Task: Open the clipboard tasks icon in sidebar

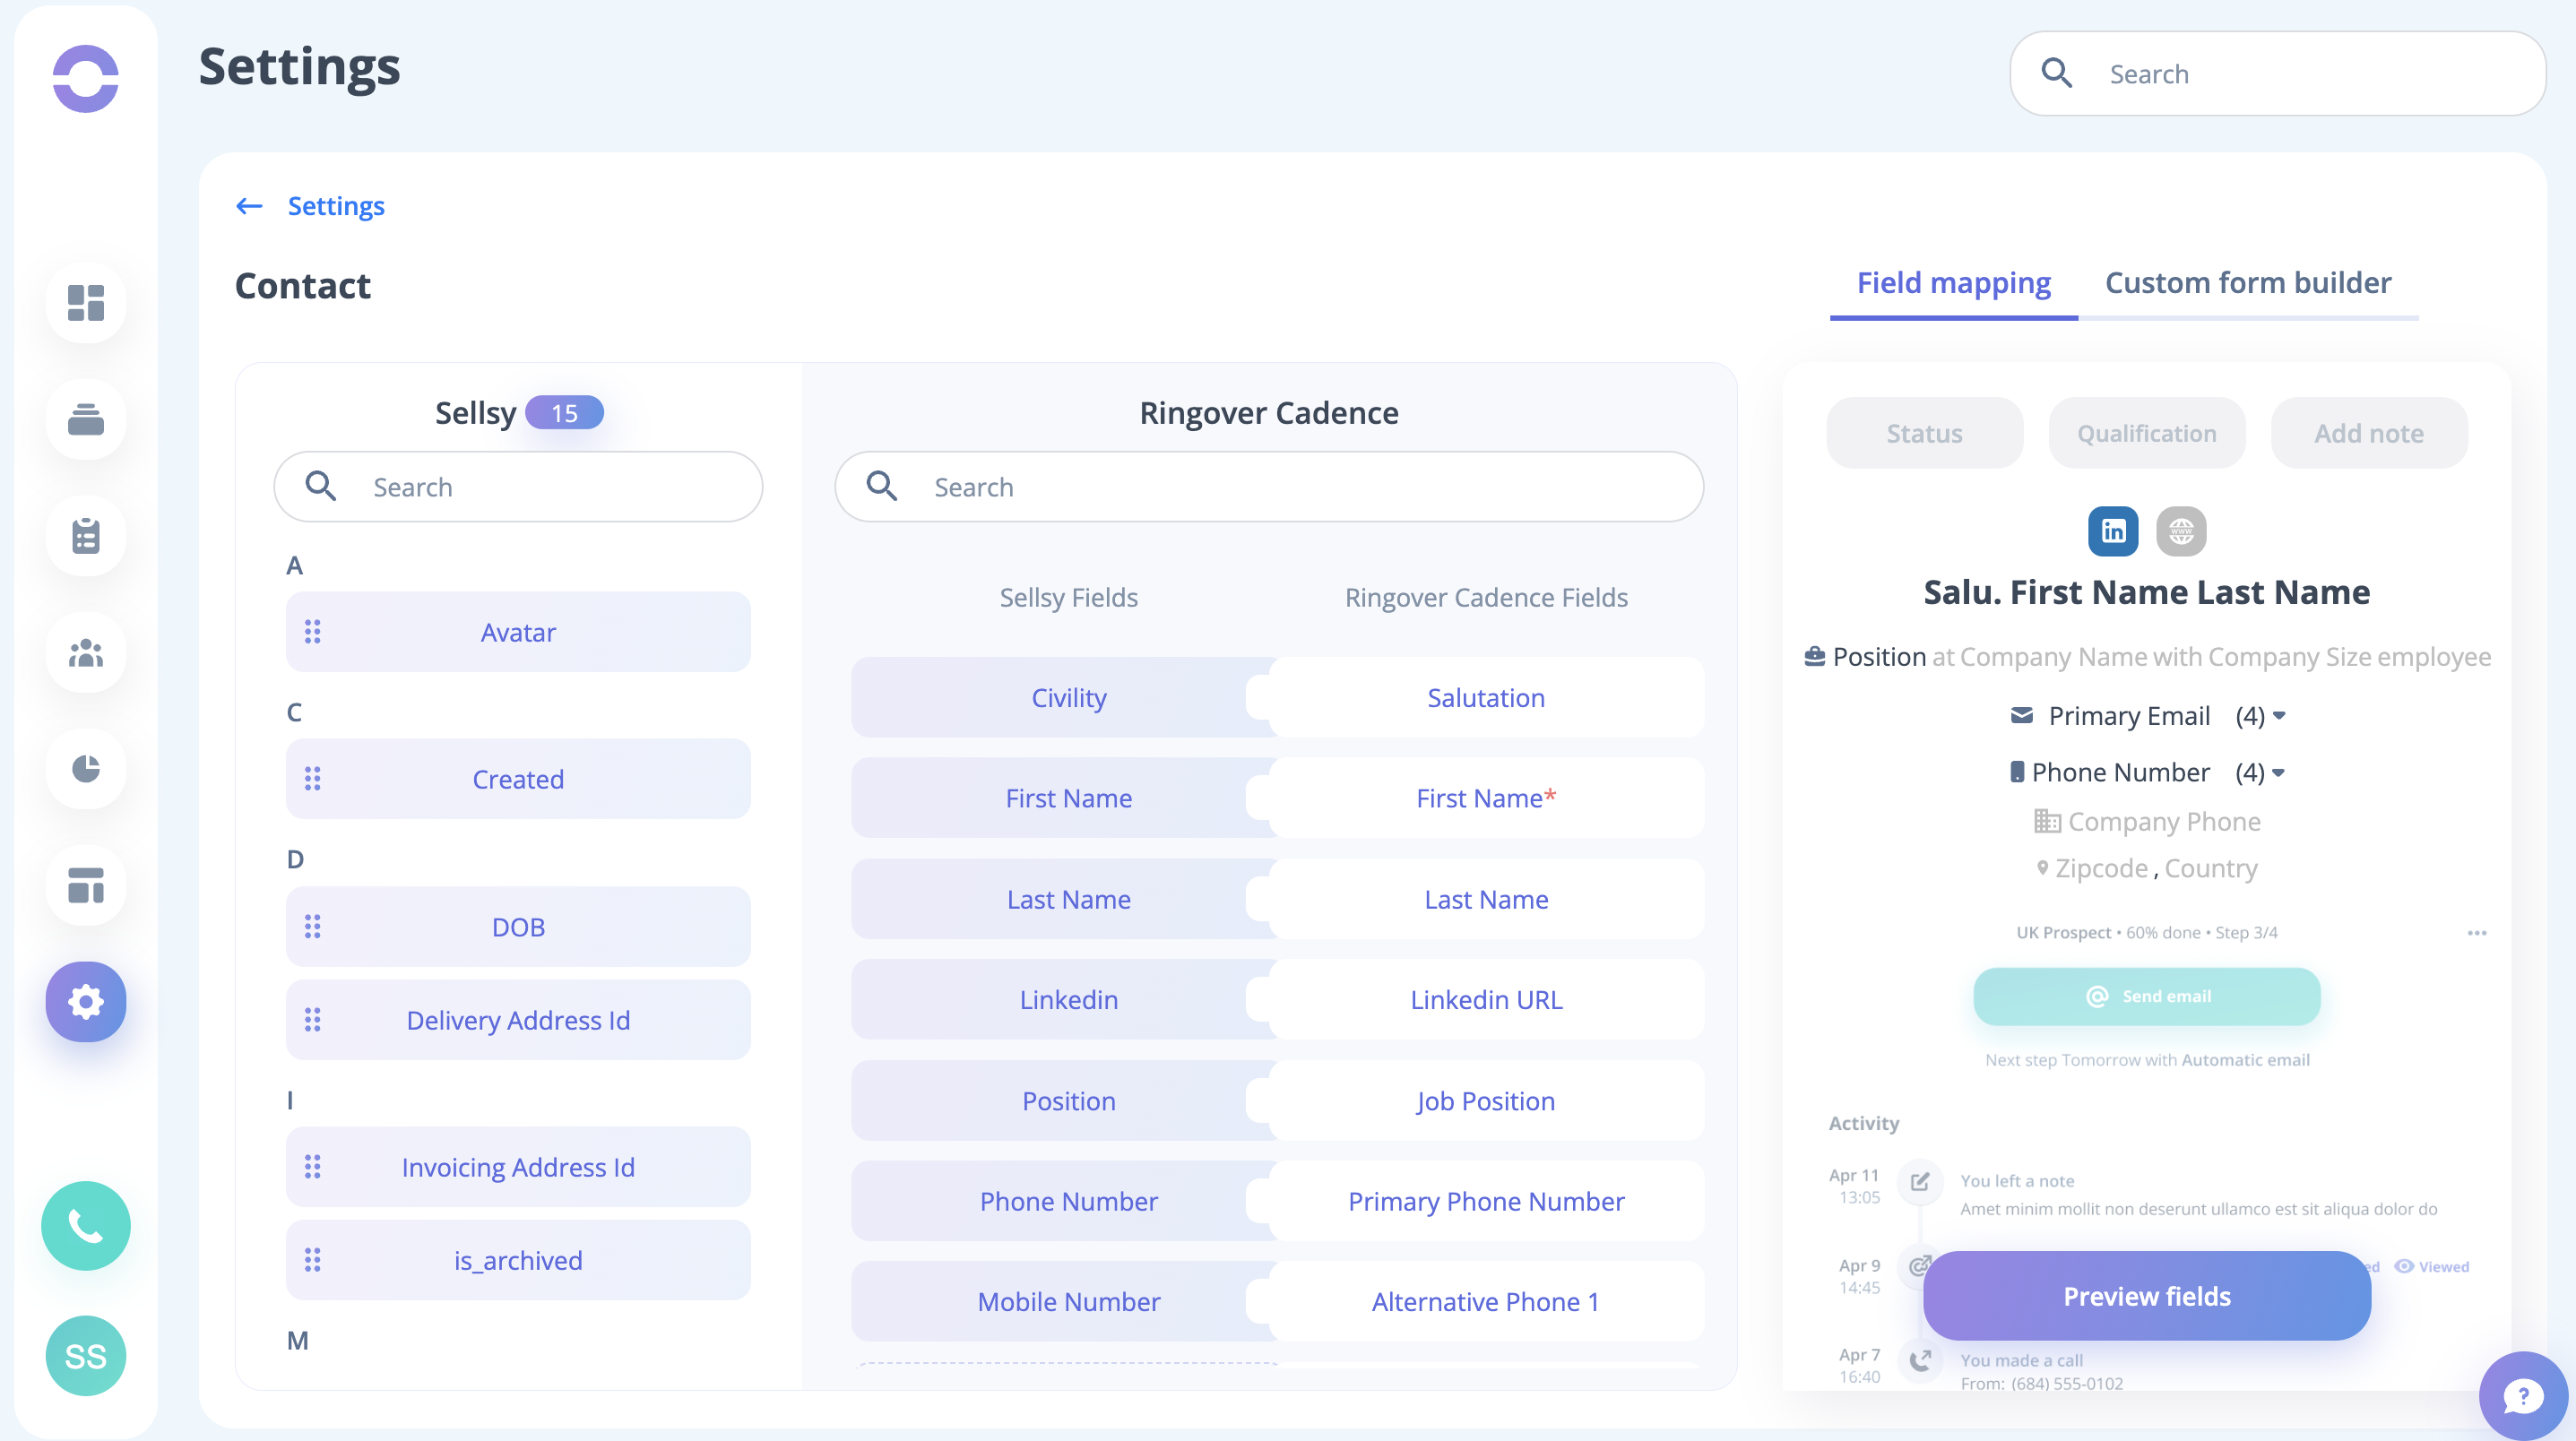Action: tap(86, 536)
